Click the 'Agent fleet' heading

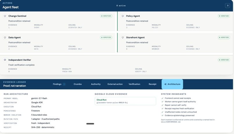point(10,7)
